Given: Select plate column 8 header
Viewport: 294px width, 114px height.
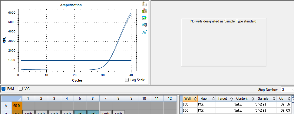Looking at the screenshot, I should click(119, 99).
